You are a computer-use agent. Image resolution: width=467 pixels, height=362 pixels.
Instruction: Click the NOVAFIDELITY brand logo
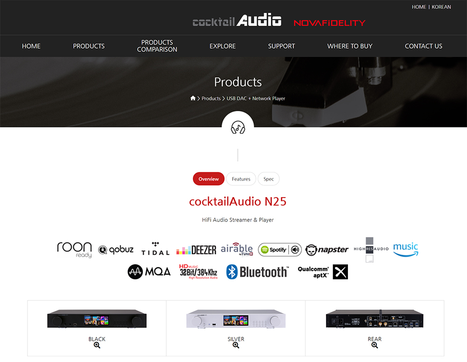[329, 23]
